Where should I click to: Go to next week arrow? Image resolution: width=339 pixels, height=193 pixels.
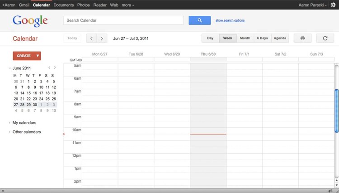102,39
